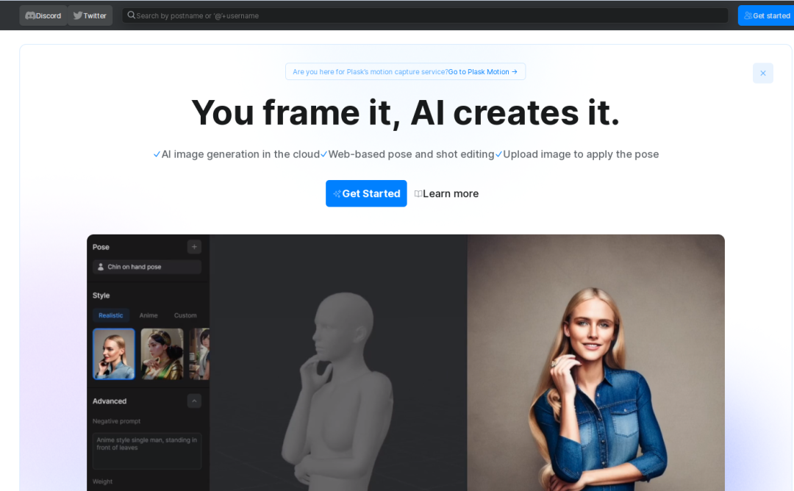This screenshot has height=491, width=794.
Task: Switch to the Custom style tab
Action: coord(185,315)
